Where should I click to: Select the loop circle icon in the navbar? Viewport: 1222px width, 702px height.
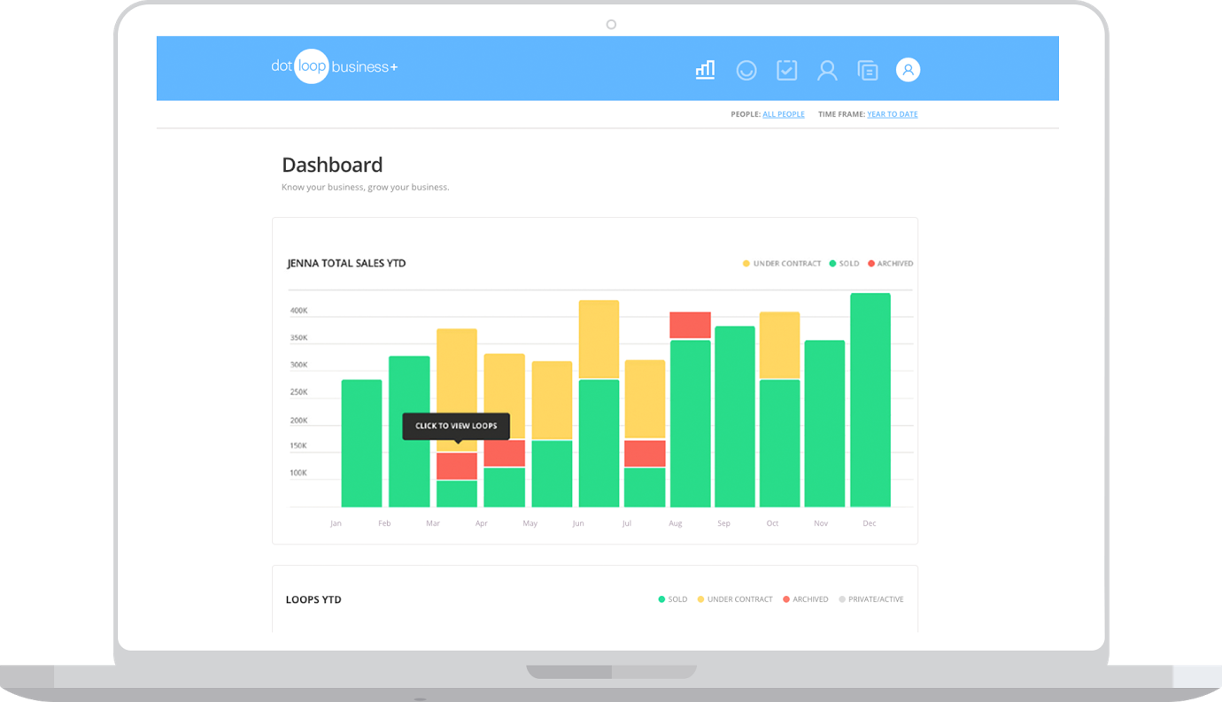(x=746, y=68)
